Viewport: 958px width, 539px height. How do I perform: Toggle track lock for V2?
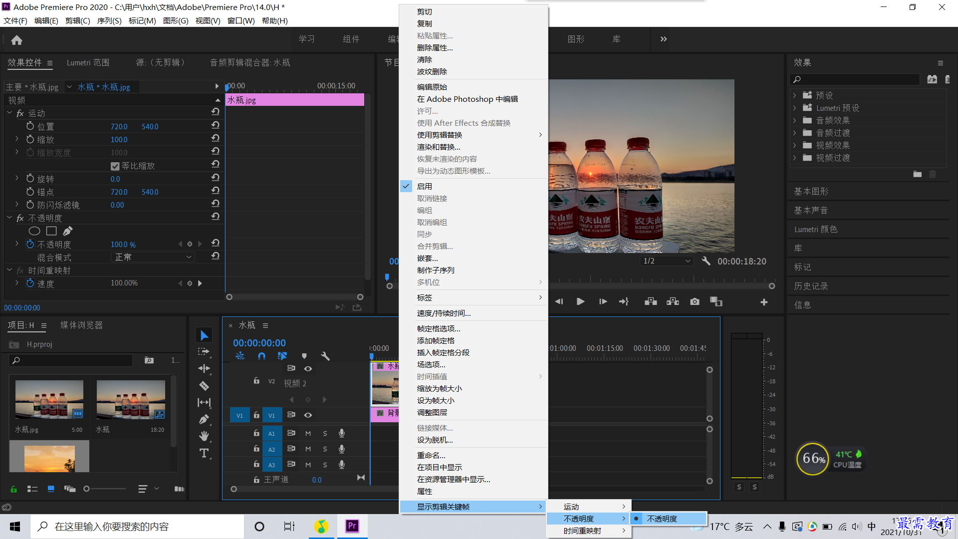click(x=256, y=380)
